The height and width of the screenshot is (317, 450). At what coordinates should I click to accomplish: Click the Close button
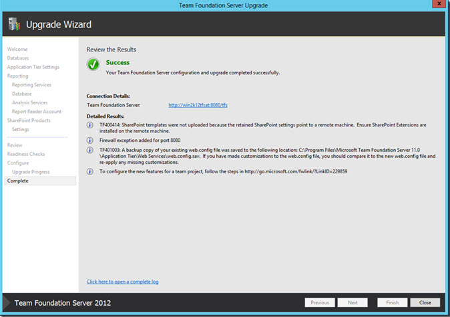(425, 303)
